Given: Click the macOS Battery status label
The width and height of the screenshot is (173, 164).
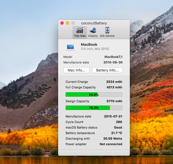Looking at the screenshot, I should [x=81, y=127].
